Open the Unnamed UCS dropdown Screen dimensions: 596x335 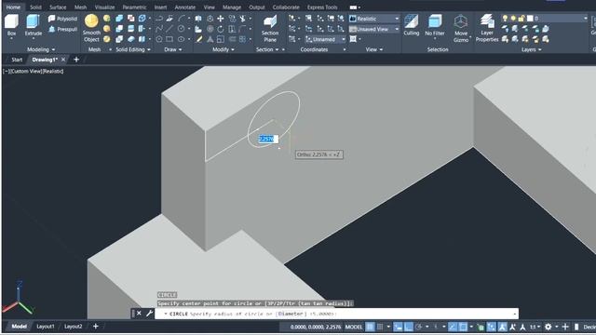pos(325,39)
